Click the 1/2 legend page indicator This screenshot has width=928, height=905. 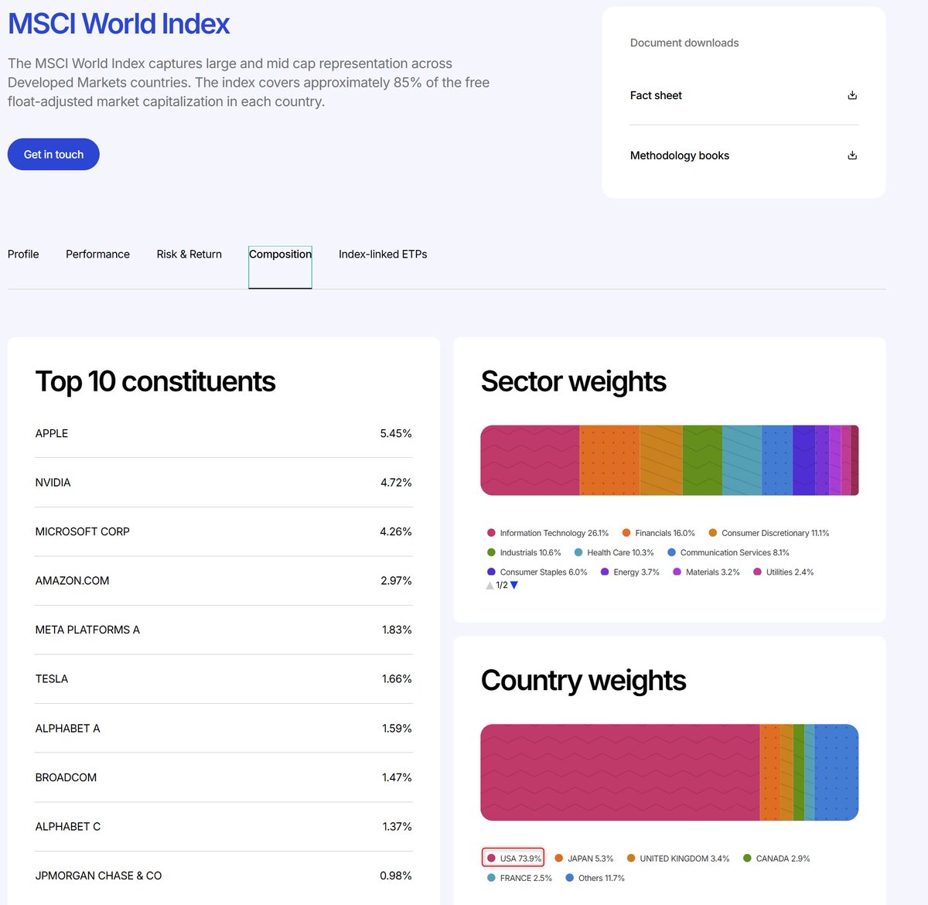502,586
